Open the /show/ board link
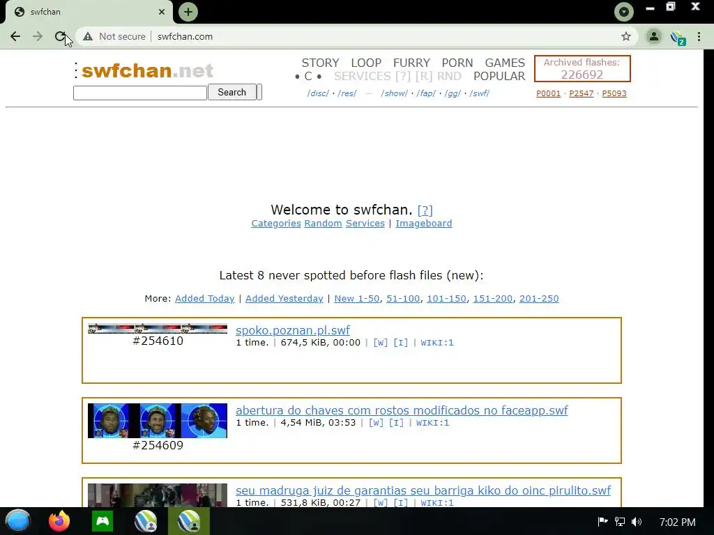714x535 pixels. coord(395,93)
